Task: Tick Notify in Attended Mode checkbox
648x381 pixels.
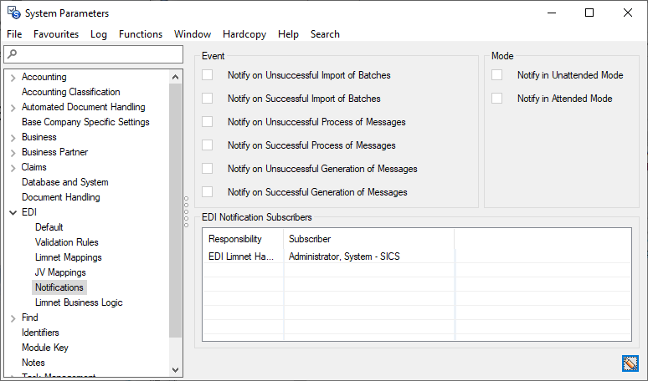Action: [497, 99]
